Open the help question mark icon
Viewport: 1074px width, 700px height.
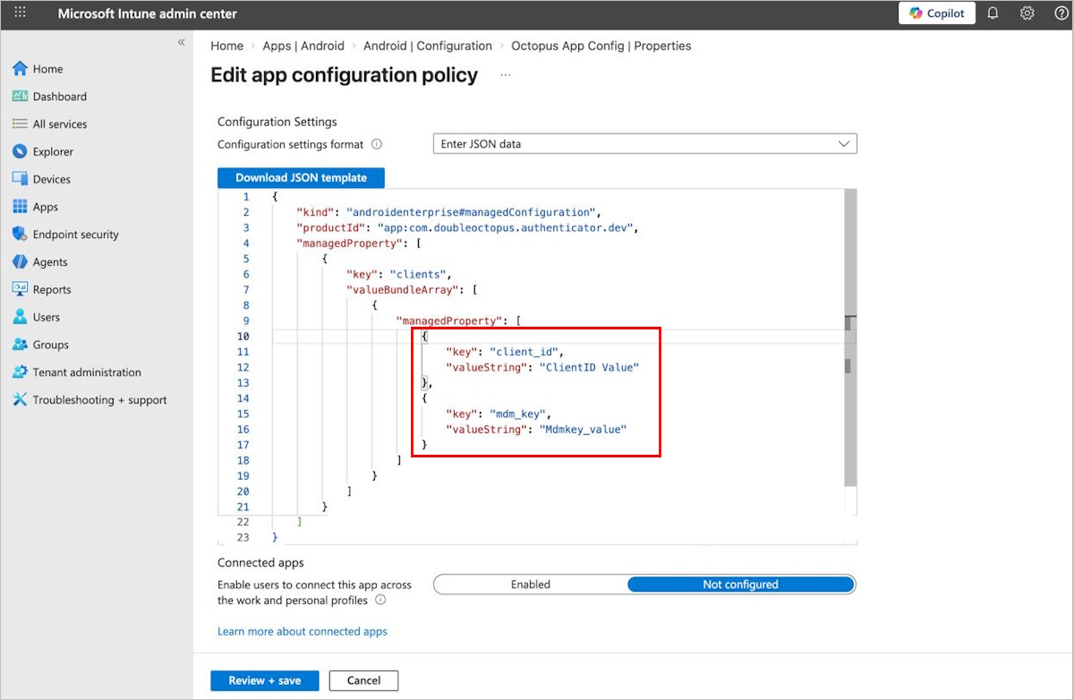pos(1061,13)
